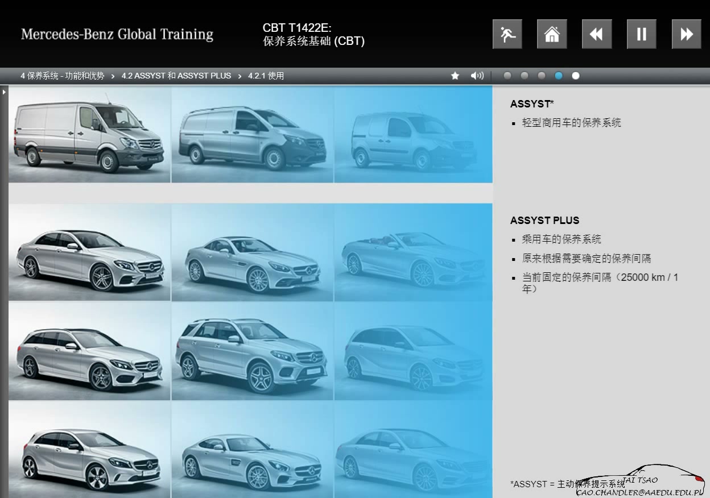Open breadcrumb '4 保养系统 - 功能和优势'
Image resolution: width=710 pixels, height=498 pixels.
coord(63,76)
